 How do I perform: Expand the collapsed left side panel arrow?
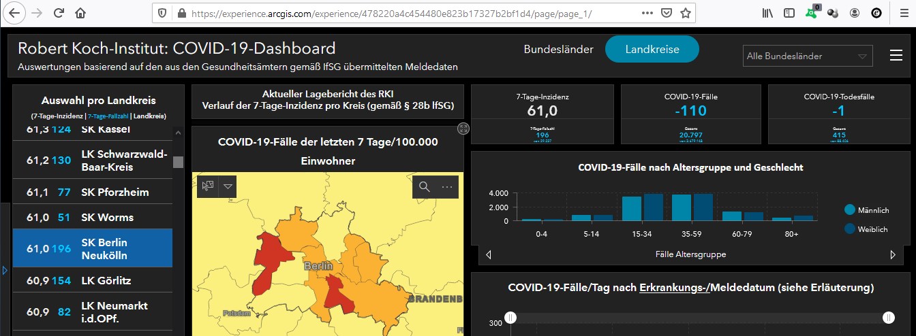pos(4,271)
